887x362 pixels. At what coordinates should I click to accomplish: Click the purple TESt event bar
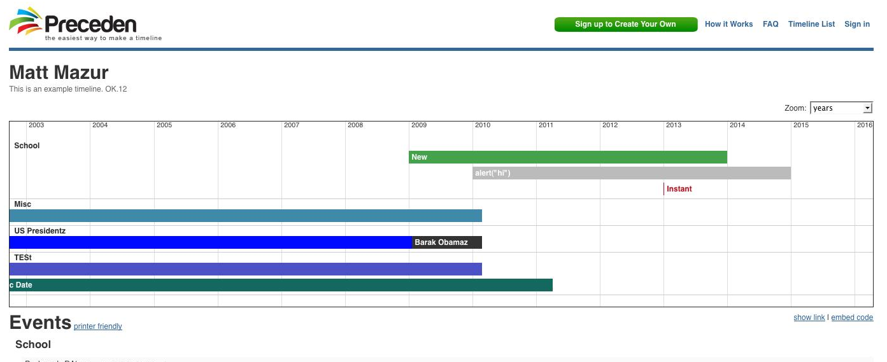pos(245,269)
